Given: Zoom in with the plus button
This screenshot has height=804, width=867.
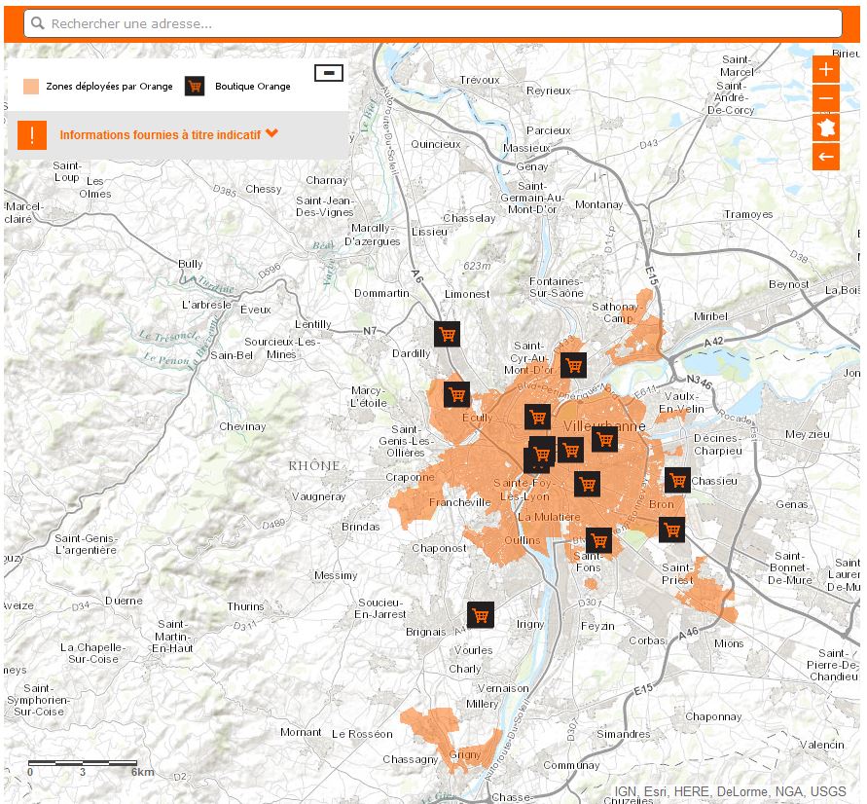Looking at the screenshot, I should click(x=825, y=69).
